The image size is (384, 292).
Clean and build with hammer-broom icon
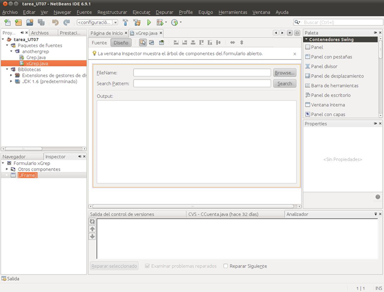[x=137, y=23]
